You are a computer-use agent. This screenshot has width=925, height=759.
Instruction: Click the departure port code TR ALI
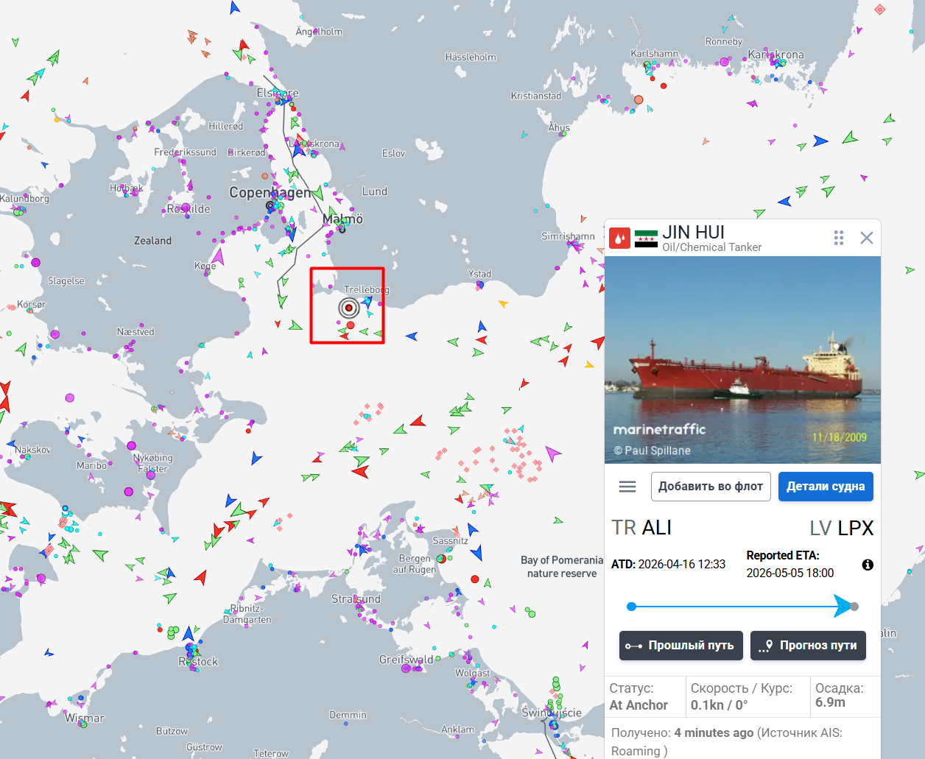641,528
